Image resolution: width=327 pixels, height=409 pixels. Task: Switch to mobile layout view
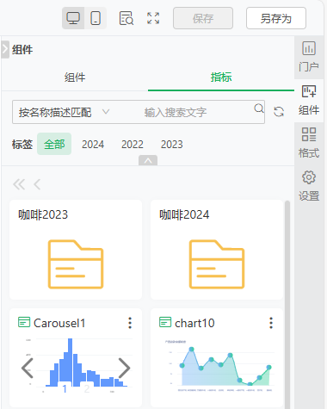(x=96, y=18)
